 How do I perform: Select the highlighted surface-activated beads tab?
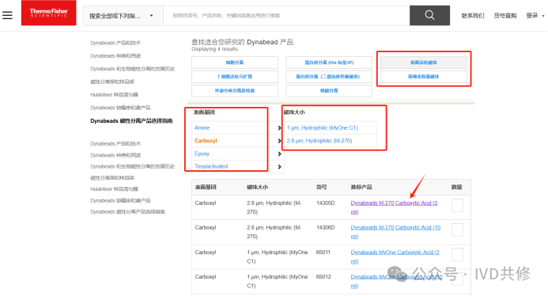point(424,63)
